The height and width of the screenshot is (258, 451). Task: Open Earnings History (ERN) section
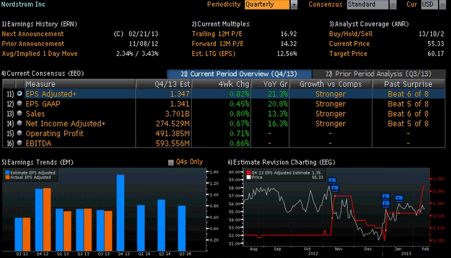click(39, 24)
